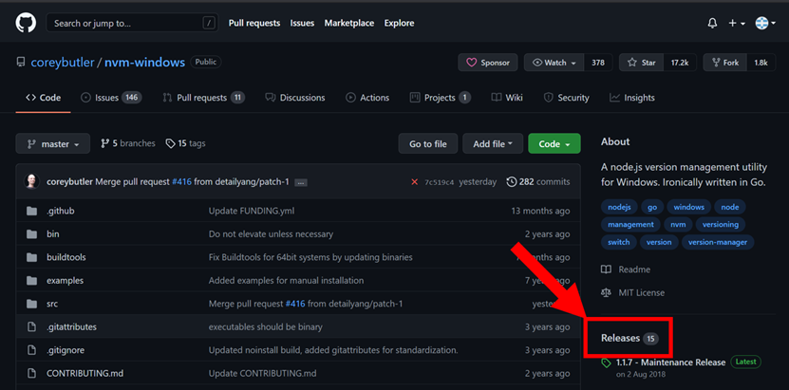Open the GitHub home logo

point(26,23)
